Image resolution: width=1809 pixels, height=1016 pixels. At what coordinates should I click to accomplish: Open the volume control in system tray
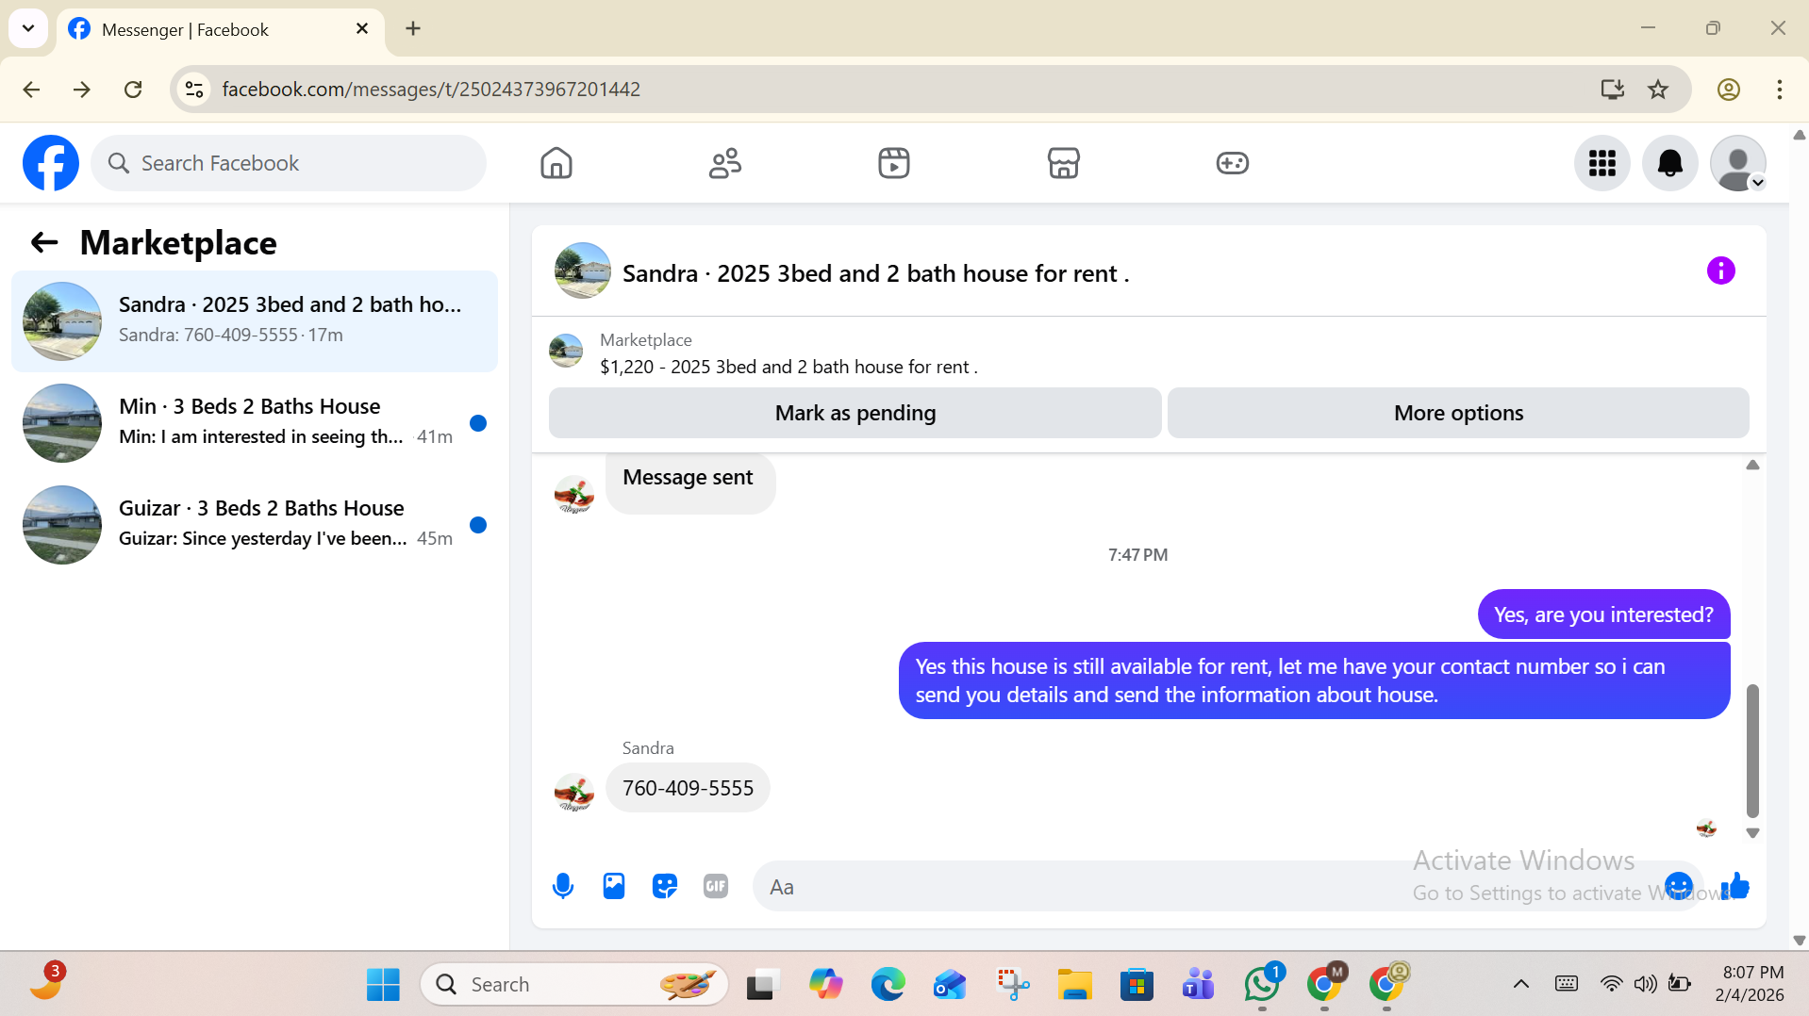pyautogui.click(x=1646, y=985)
